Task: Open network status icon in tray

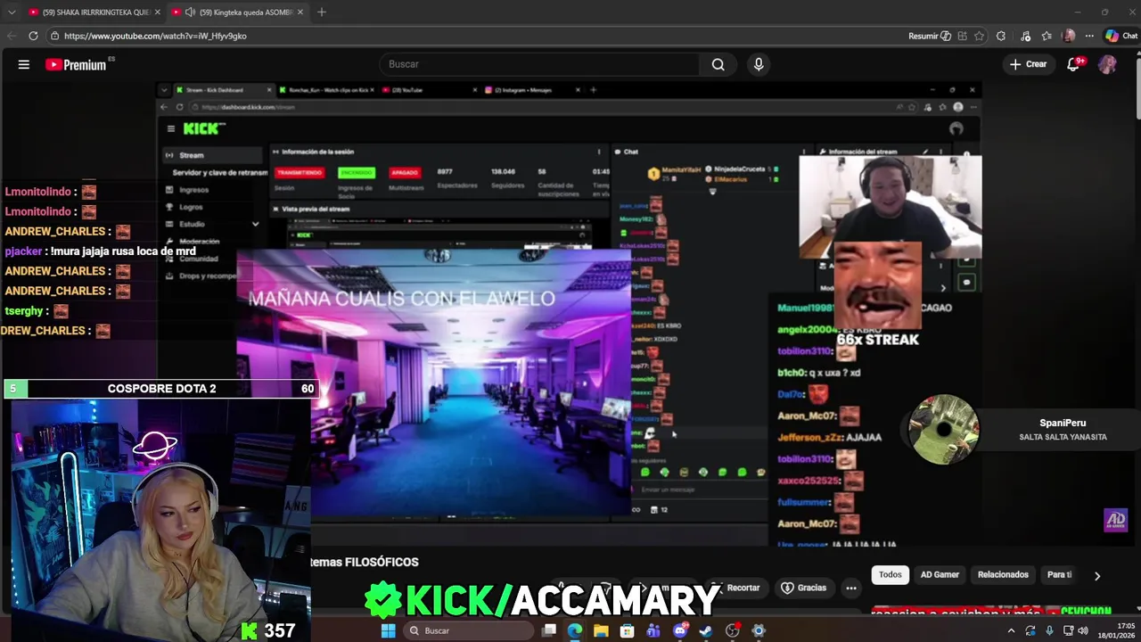Action: [1066, 630]
